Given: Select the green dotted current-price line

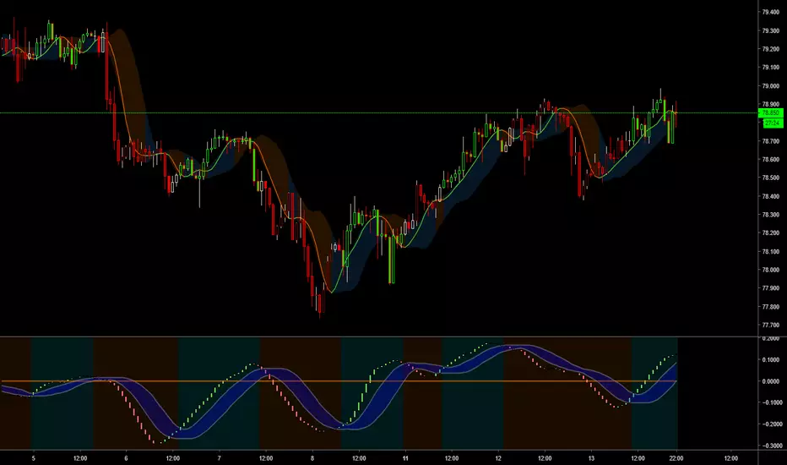Looking at the screenshot, I should pos(379,113).
